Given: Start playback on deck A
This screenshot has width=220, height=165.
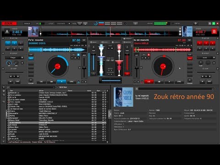Looking at the screenshot, I should click(x=61, y=82).
